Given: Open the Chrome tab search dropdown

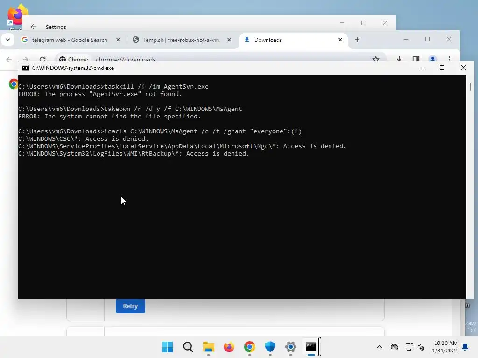Looking at the screenshot, I should coord(8,40).
